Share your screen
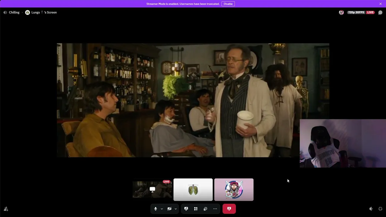This screenshot has width=386, height=217. point(186,209)
